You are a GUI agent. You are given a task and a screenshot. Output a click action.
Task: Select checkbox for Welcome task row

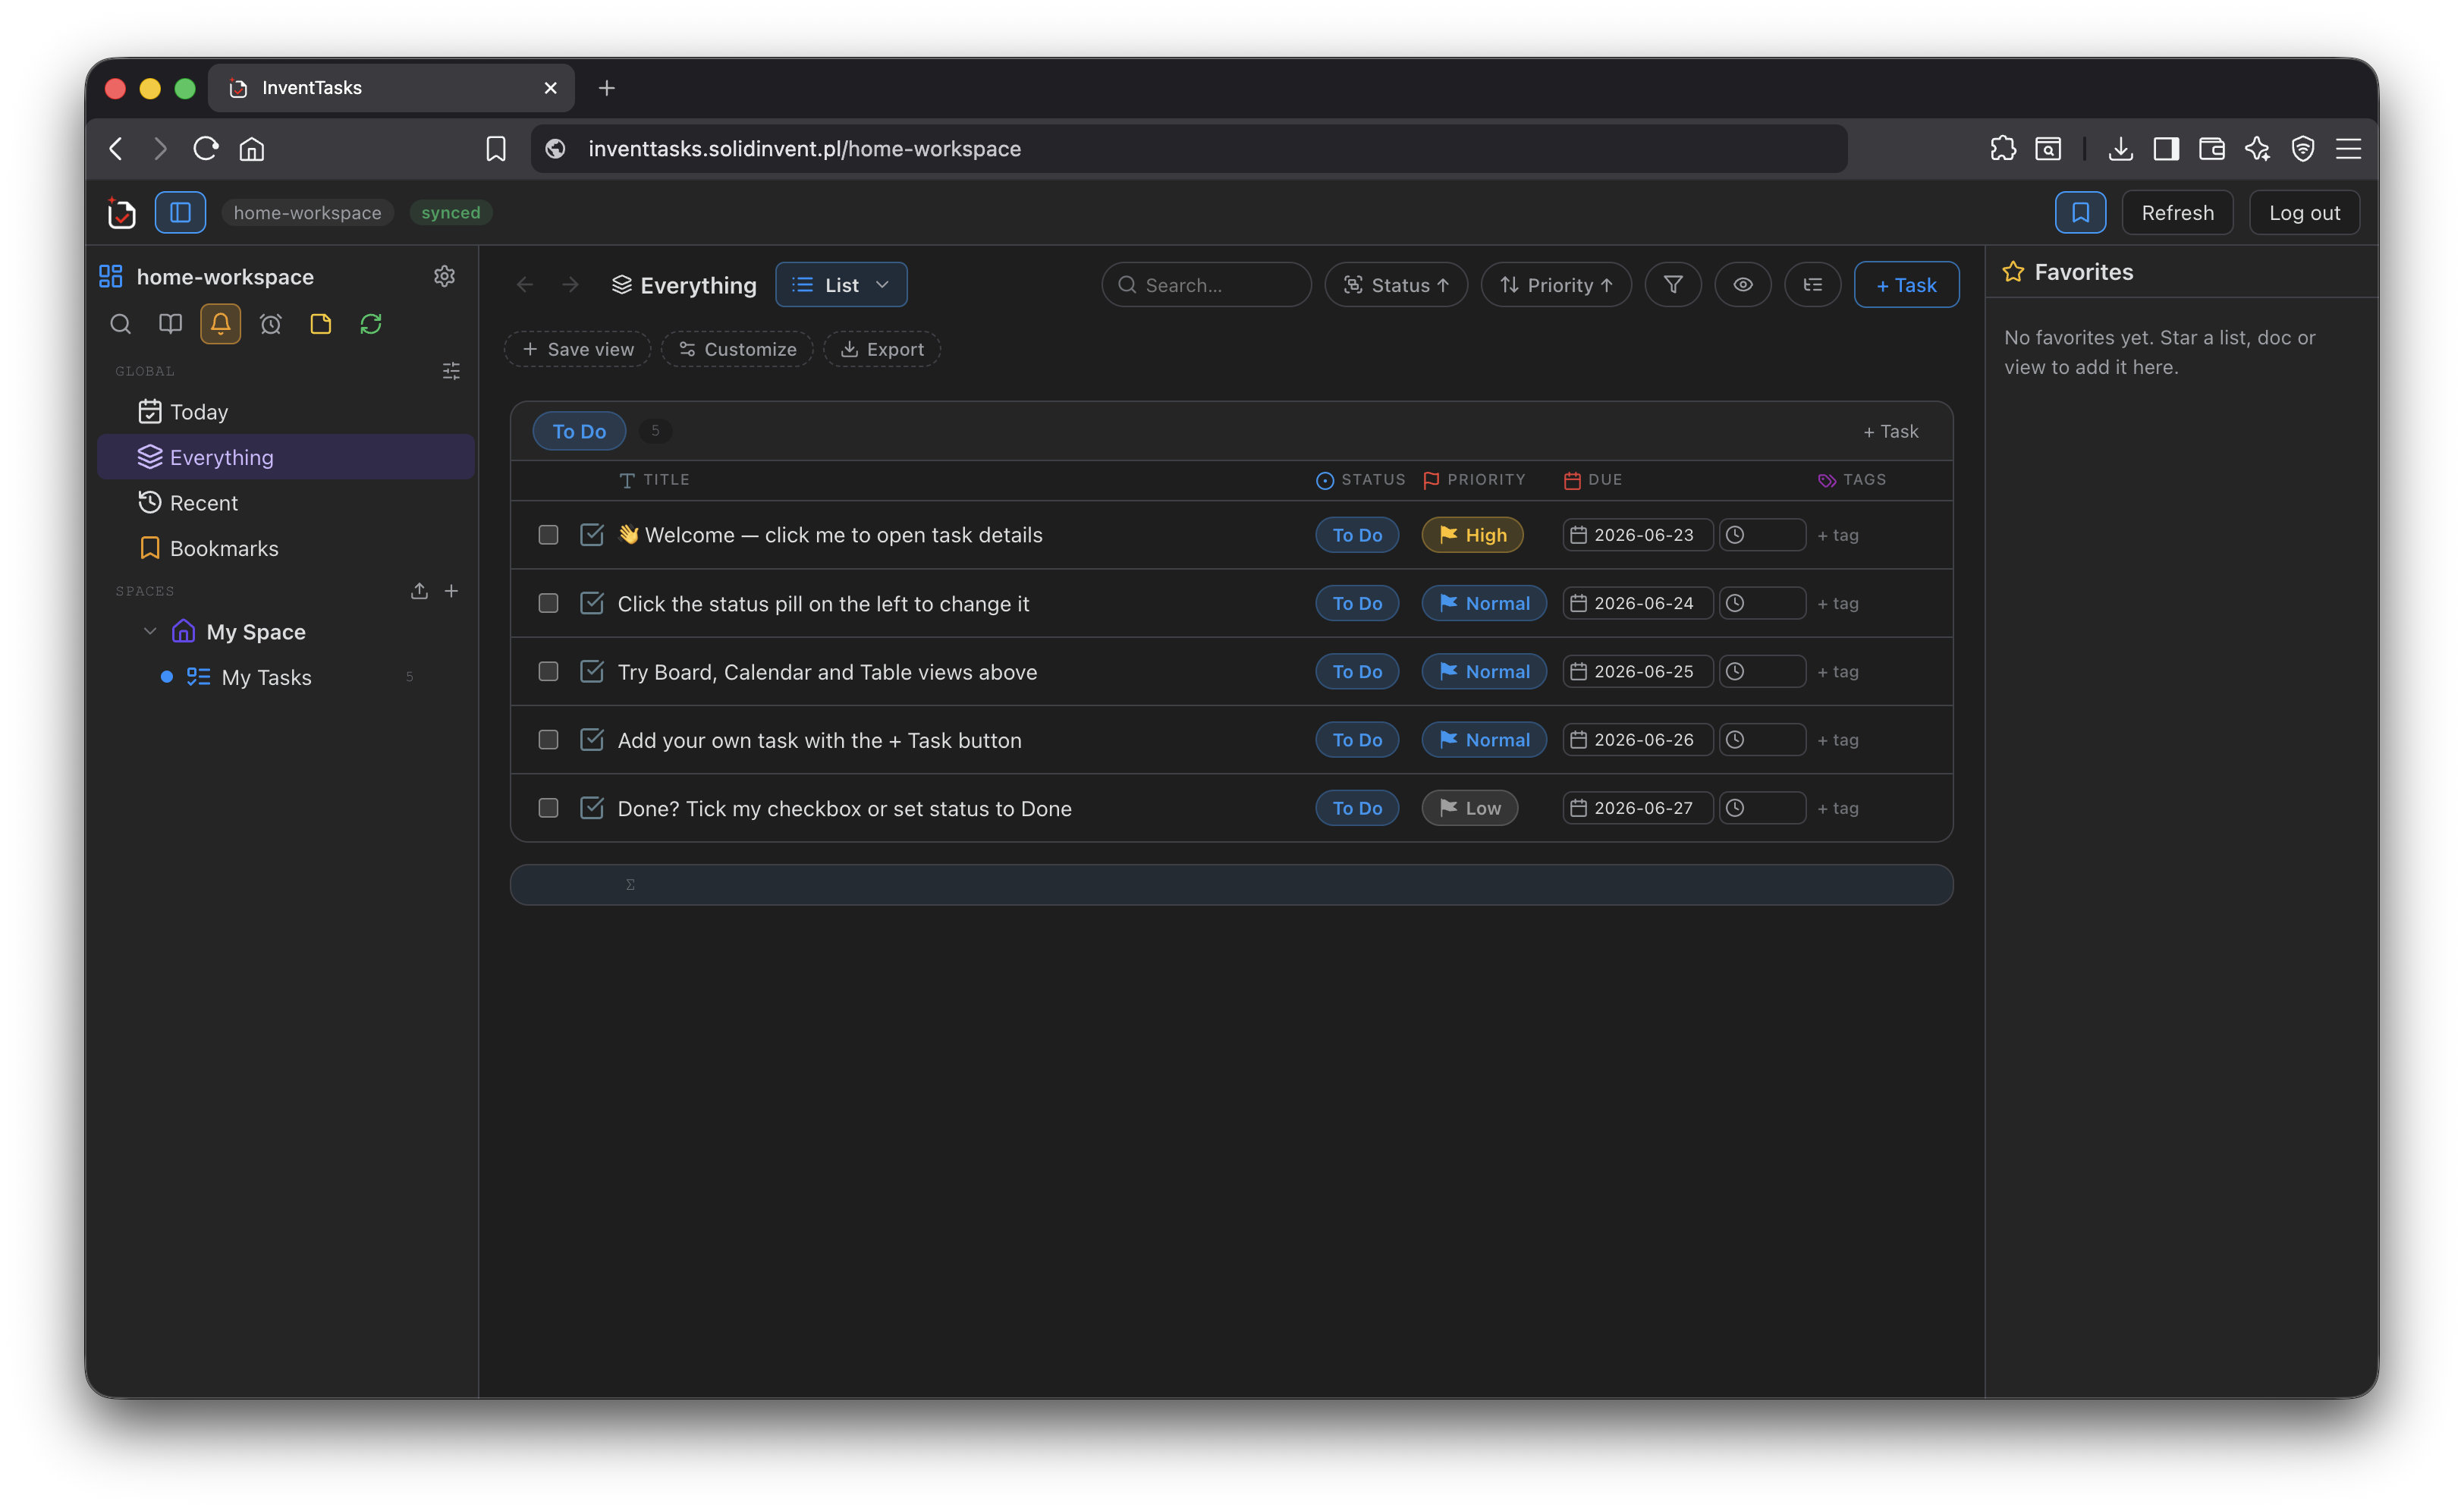point(548,535)
